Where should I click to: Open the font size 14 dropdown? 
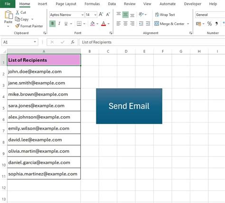click(x=95, y=15)
